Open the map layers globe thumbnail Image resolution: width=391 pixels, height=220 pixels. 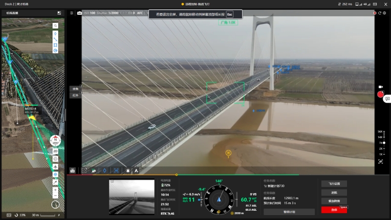56,205
